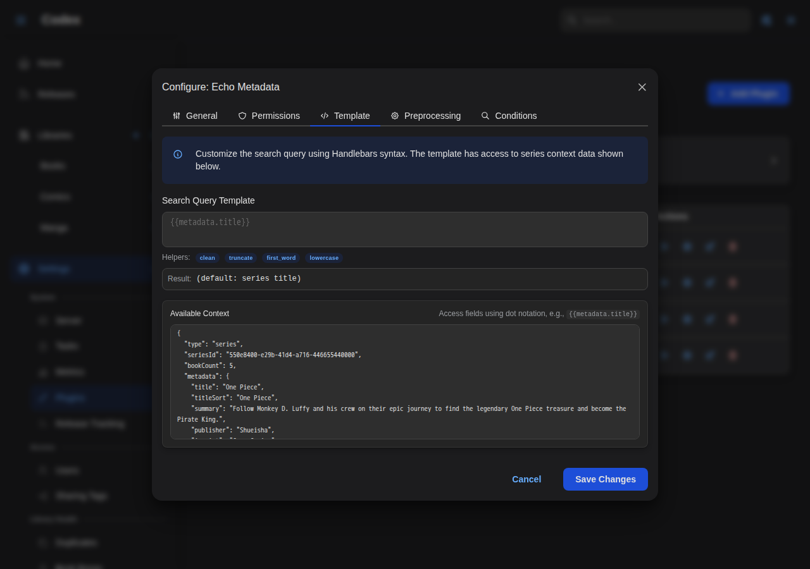Click the "metadata": { line
The image size is (810, 569).
pyautogui.click(x=207, y=376)
